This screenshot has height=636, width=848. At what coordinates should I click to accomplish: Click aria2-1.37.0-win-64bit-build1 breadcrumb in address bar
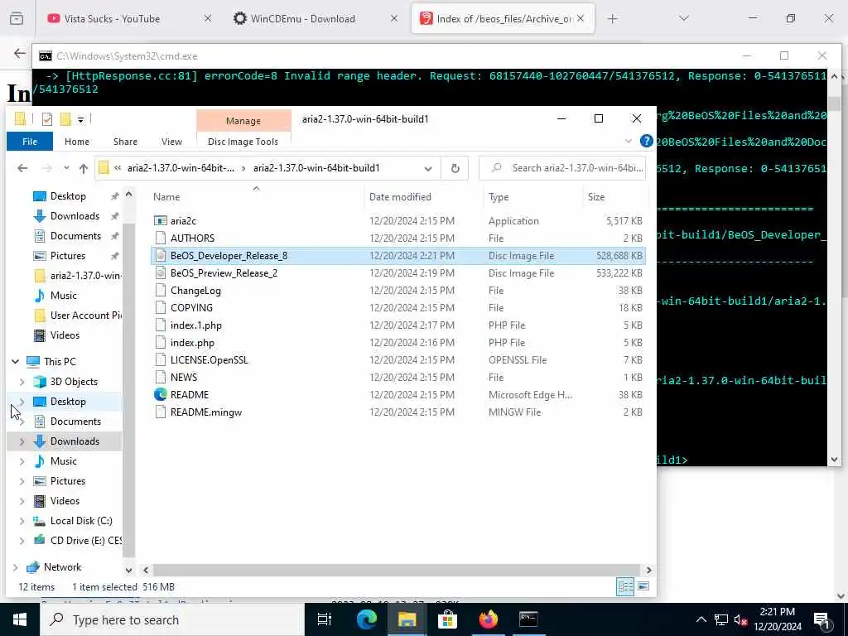click(316, 168)
